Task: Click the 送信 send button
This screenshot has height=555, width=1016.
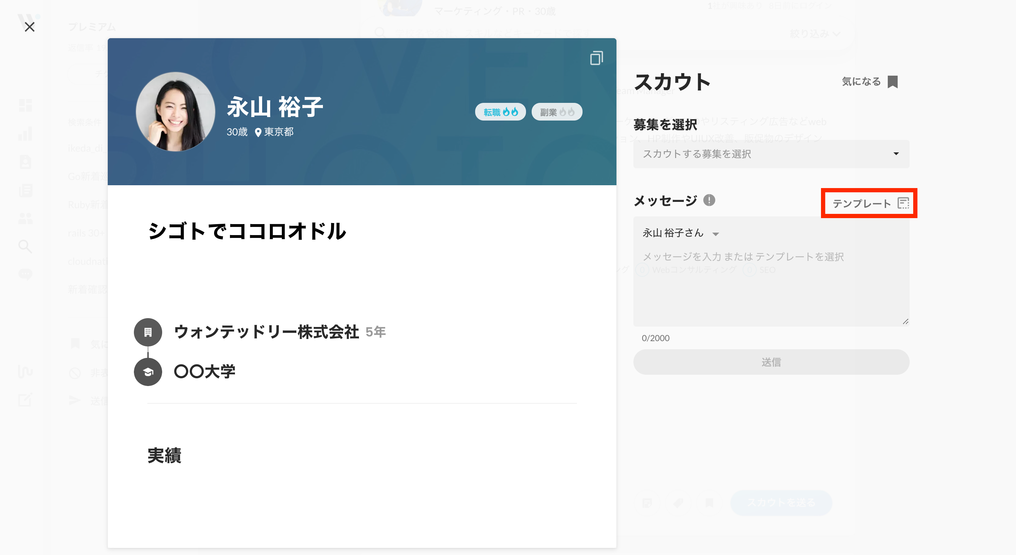Action: pos(771,362)
